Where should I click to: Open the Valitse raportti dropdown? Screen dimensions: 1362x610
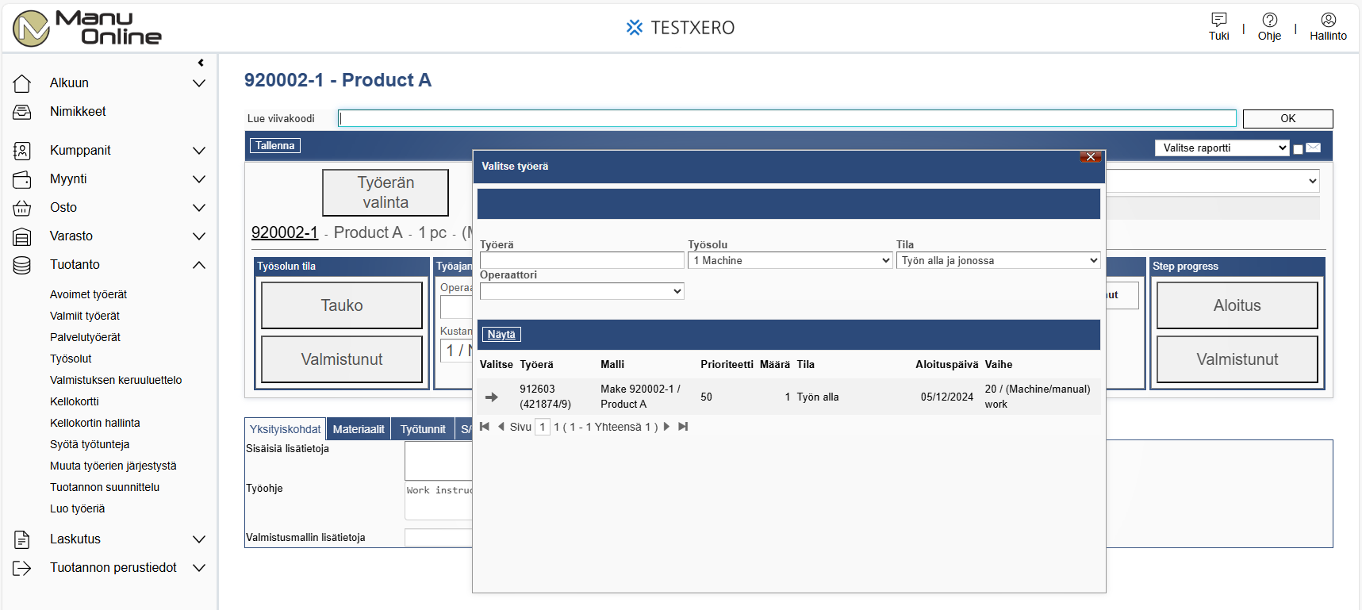tap(1222, 148)
